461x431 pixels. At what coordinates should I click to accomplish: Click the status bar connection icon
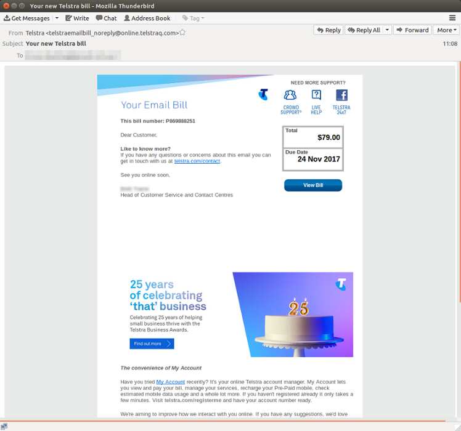(x=4, y=426)
